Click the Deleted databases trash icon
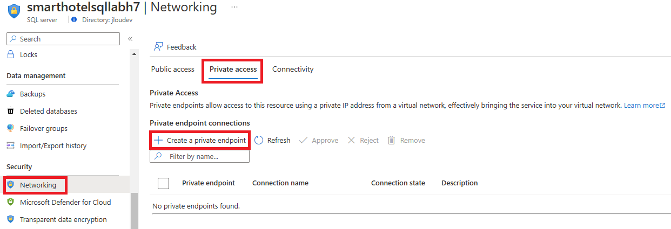The width and height of the screenshot is (671, 229). (10, 111)
